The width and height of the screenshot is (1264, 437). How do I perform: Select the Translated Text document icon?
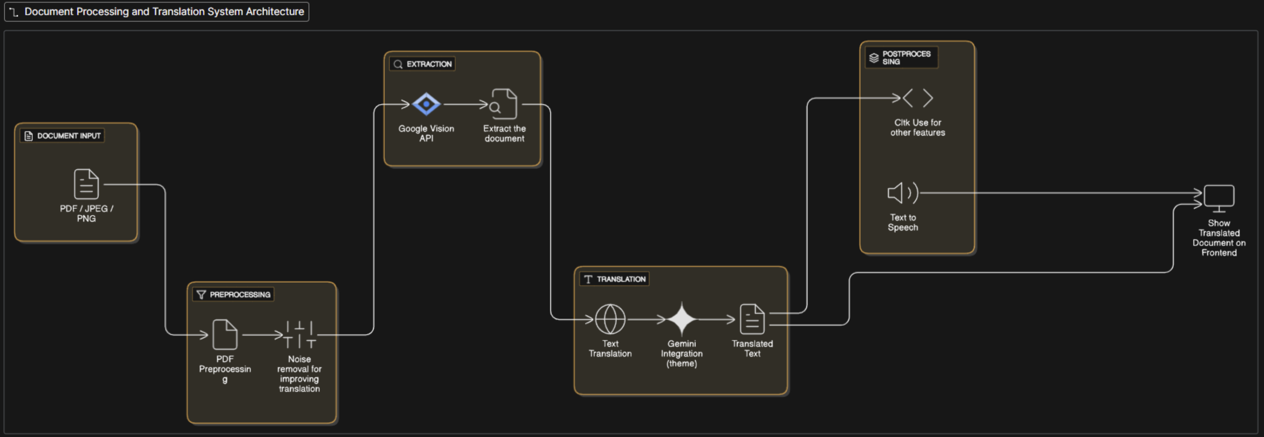pyautogui.click(x=752, y=319)
